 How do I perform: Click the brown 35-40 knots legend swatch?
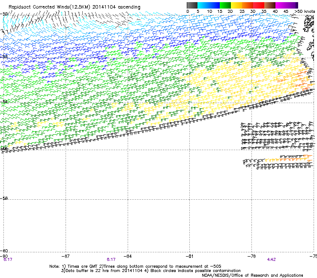[x=270, y=5]
